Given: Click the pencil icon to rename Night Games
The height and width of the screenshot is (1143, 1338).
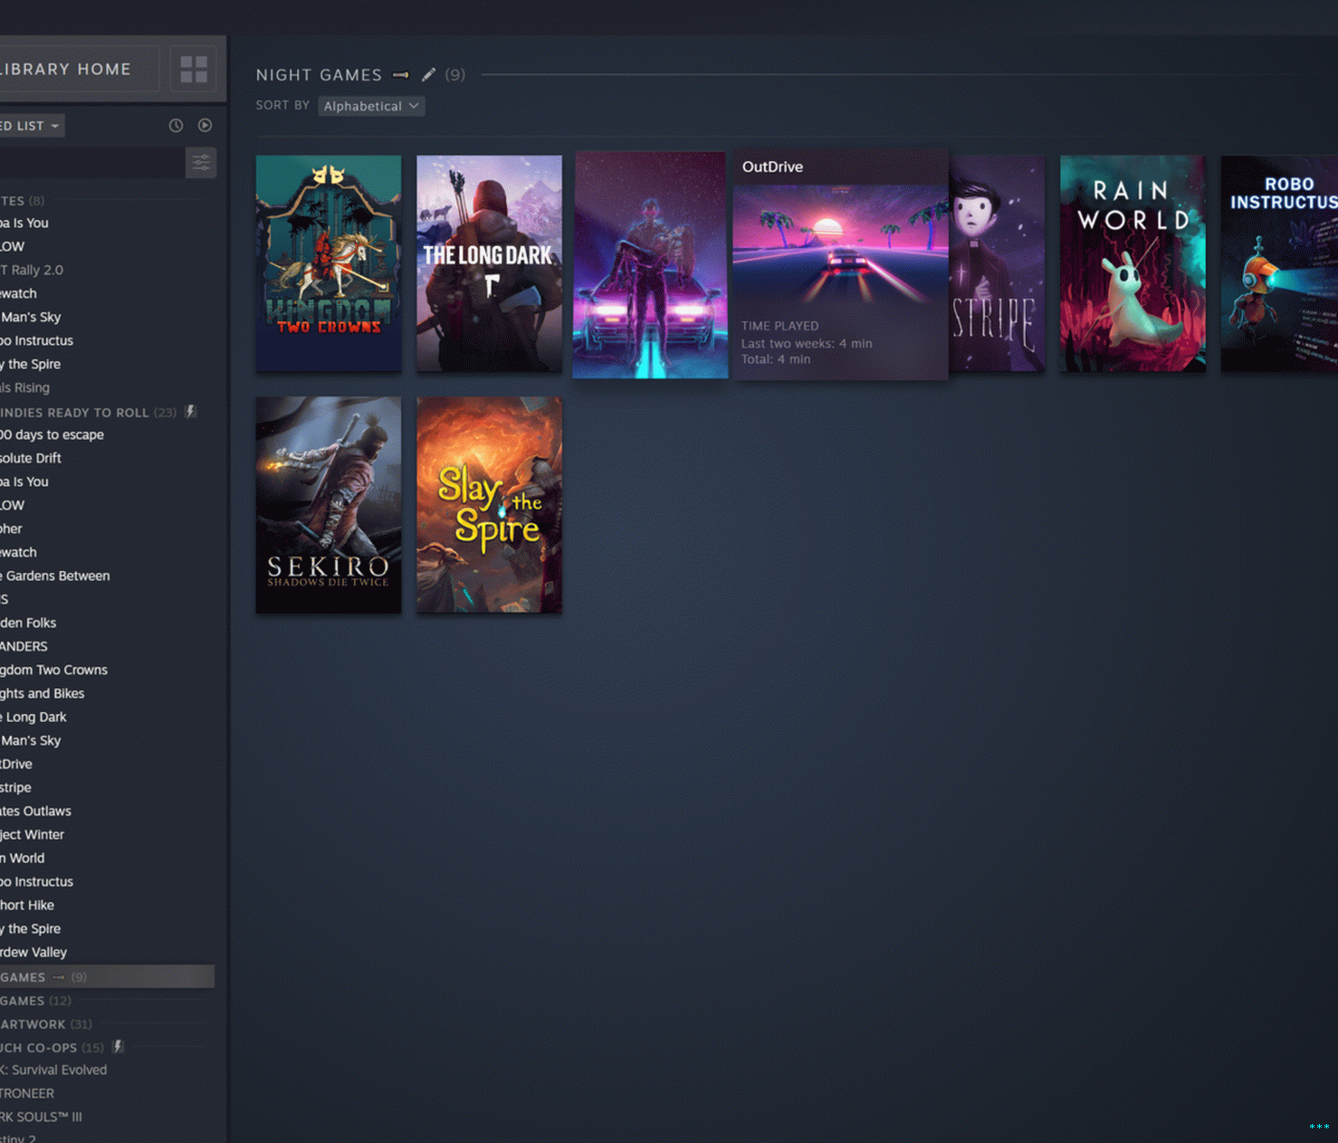Looking at the screenshot, I should pos(428,75).
